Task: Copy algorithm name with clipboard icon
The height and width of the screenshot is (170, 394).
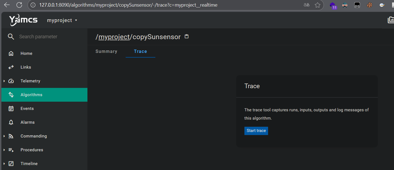Action: pyautogui.click(x=187, y=36)
